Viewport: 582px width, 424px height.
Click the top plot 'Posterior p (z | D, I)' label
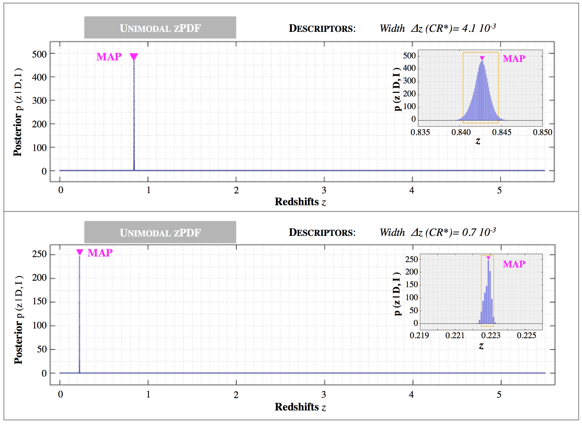pyautogui.click(x=18, y=112)
